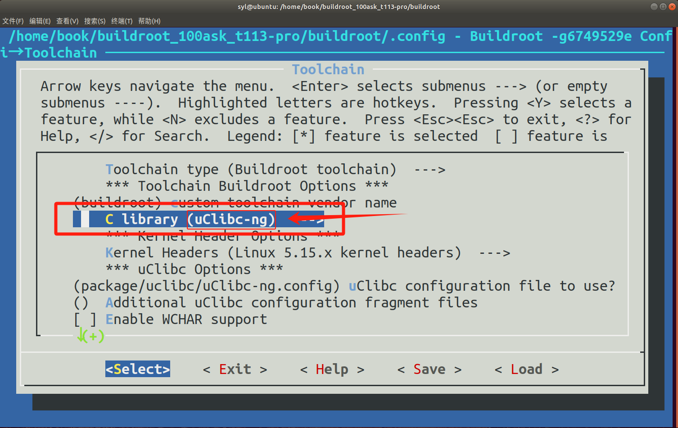
Task: Open the 查看(V) menu
Action: (x=67, y=21)
